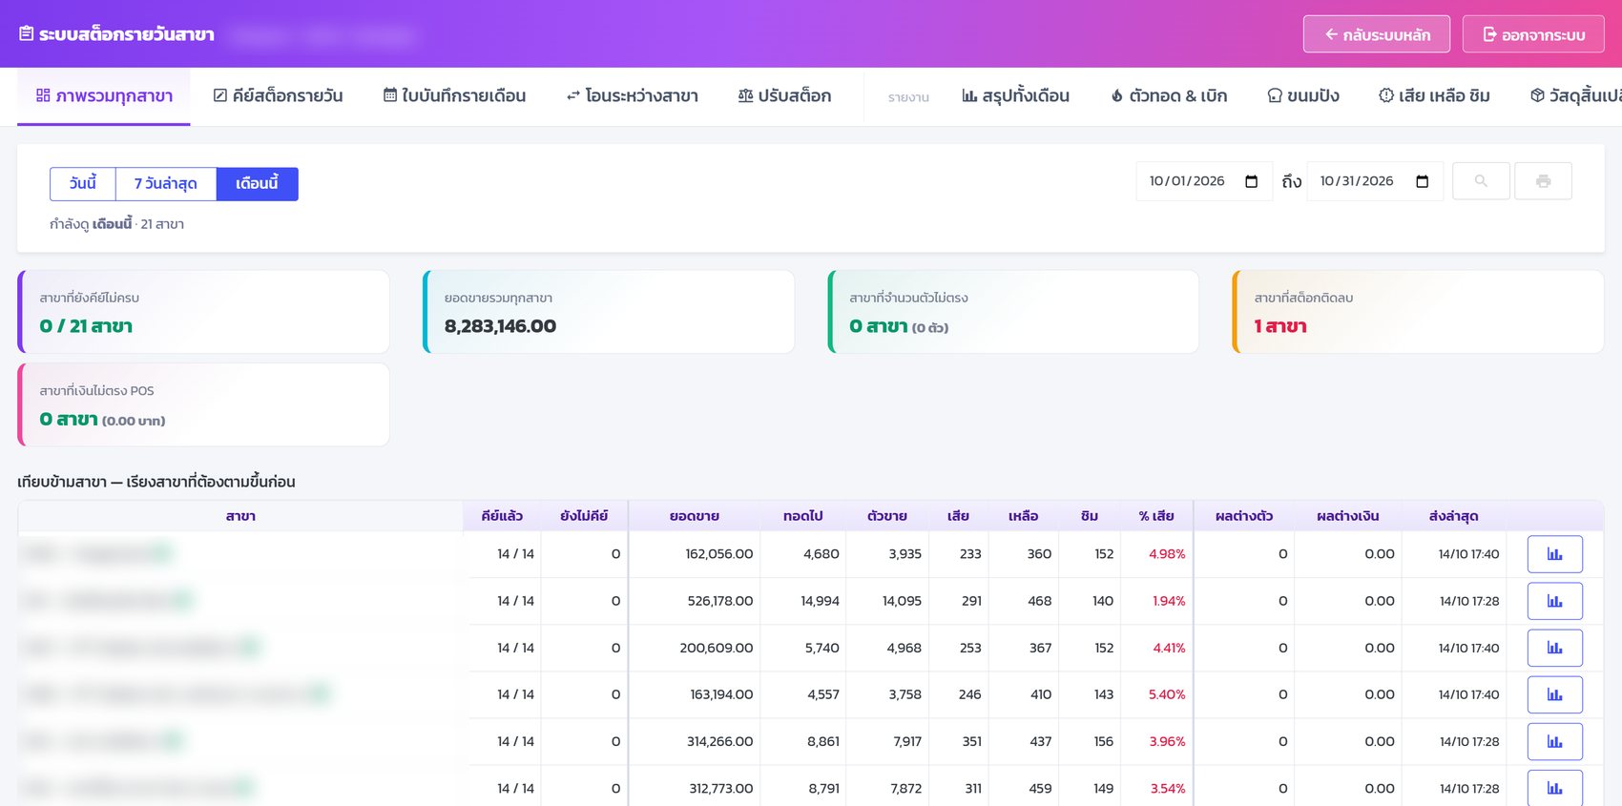Open the เสีย เหลือ ชิม report tab

[1434, 96]
